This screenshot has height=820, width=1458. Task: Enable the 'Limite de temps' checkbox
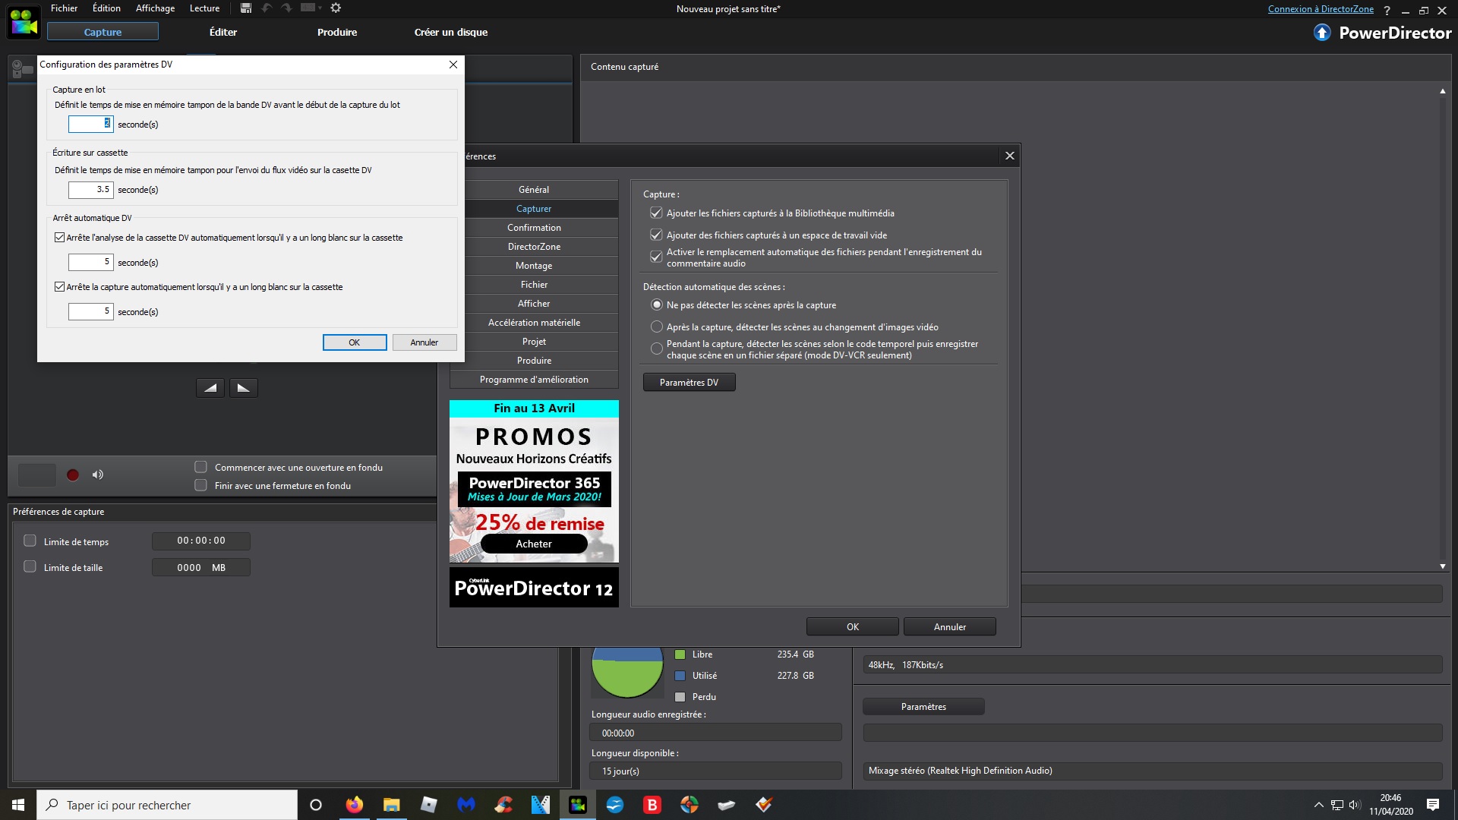(x=30, y=541)
